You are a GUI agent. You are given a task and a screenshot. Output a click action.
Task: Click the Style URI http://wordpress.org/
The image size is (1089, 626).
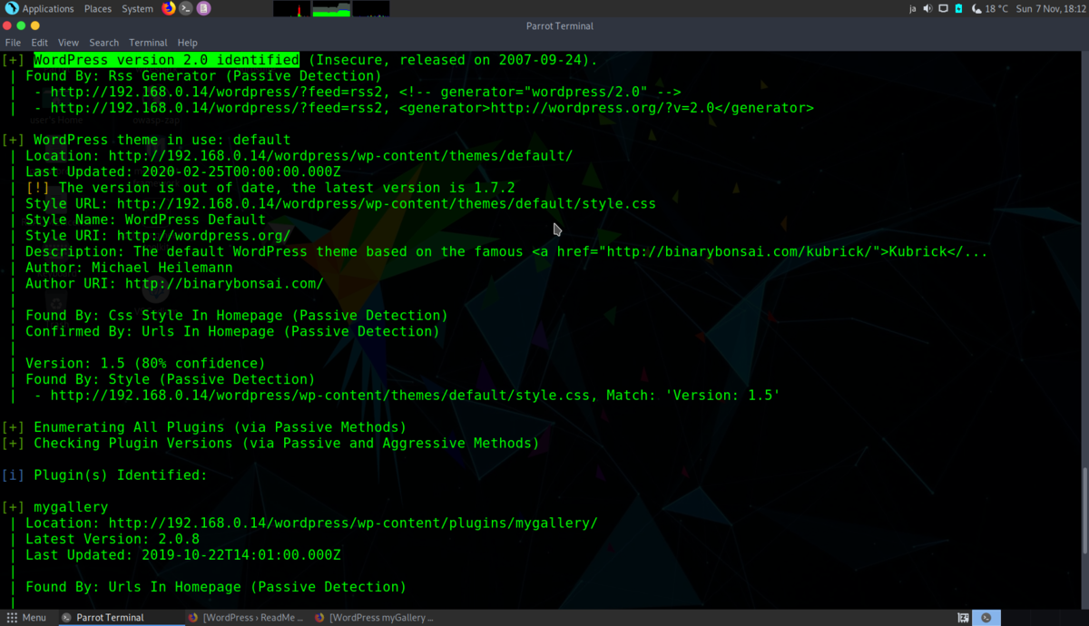203,236
